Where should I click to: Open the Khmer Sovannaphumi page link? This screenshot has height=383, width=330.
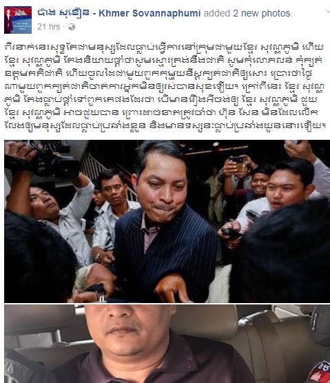119,13
